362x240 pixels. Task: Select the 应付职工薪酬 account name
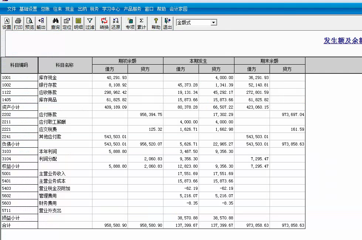pyautogui.click(x=53, y=122)
